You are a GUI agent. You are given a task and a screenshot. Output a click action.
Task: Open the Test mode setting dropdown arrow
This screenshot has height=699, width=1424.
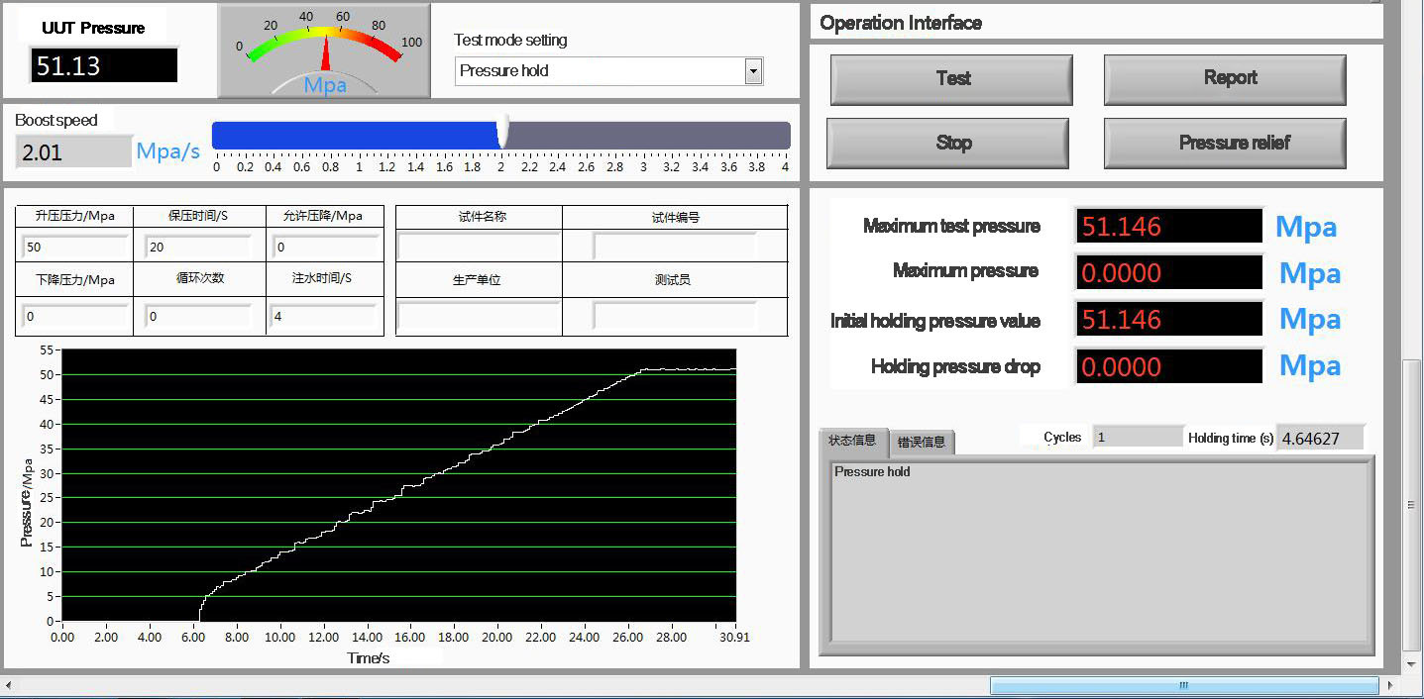[x=753, y=71]
